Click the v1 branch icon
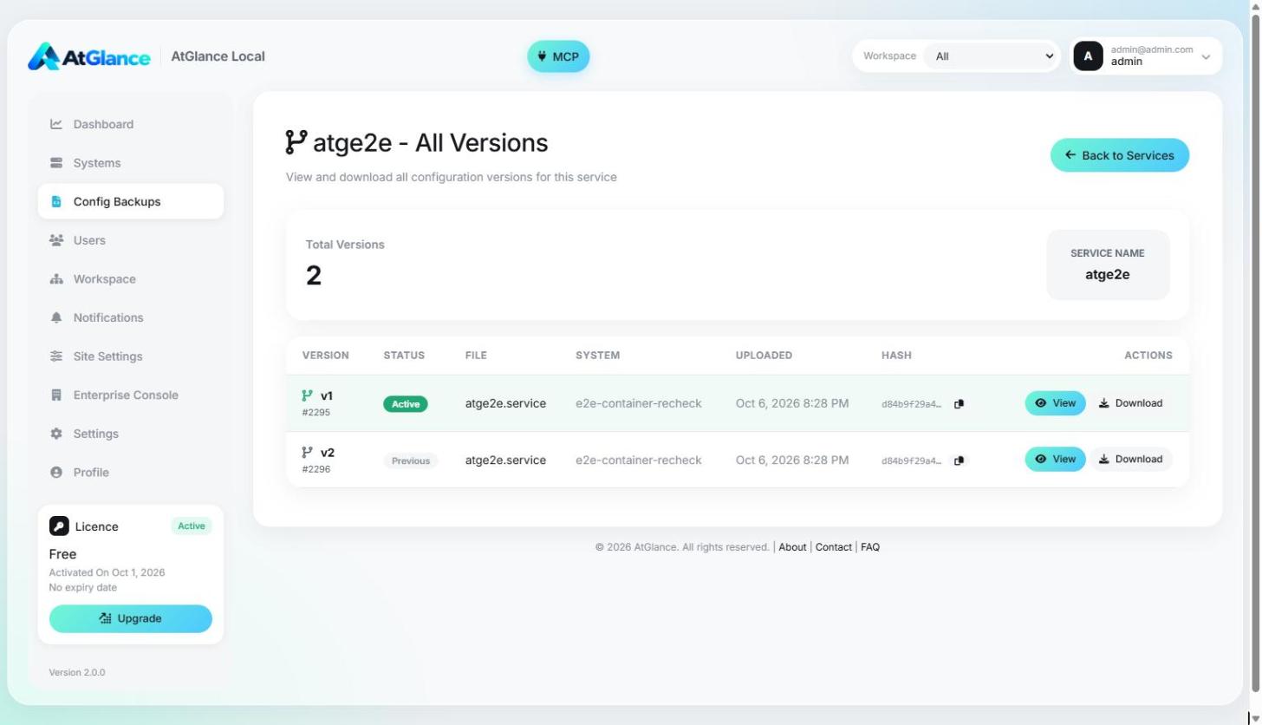 307,395
